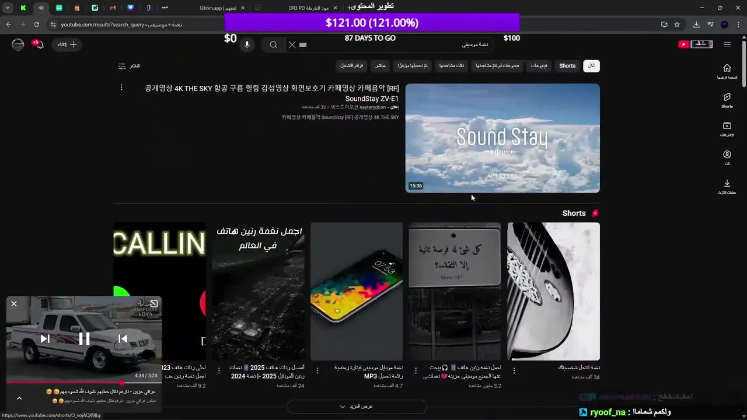Select the 'تمّت مشاهدتها' filter chip
The image size is (747, 420).
point(452,66)
